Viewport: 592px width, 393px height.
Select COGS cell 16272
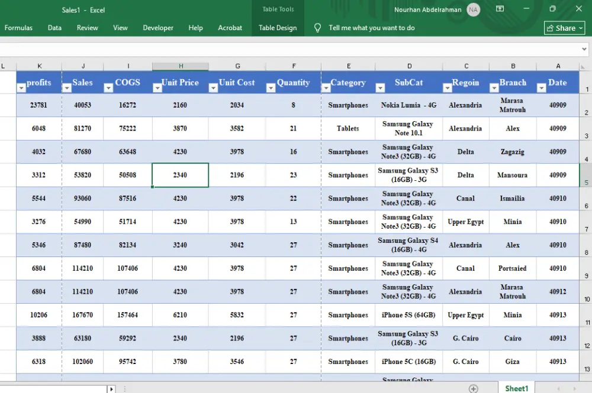point(128,105)
